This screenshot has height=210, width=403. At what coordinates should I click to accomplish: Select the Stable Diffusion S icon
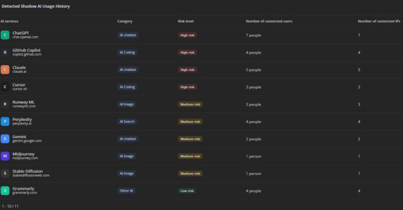pyautogui.click(x=5, y=173)
